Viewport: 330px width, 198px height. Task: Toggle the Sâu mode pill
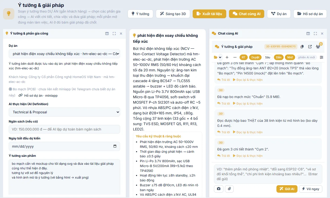click(267, 57)
